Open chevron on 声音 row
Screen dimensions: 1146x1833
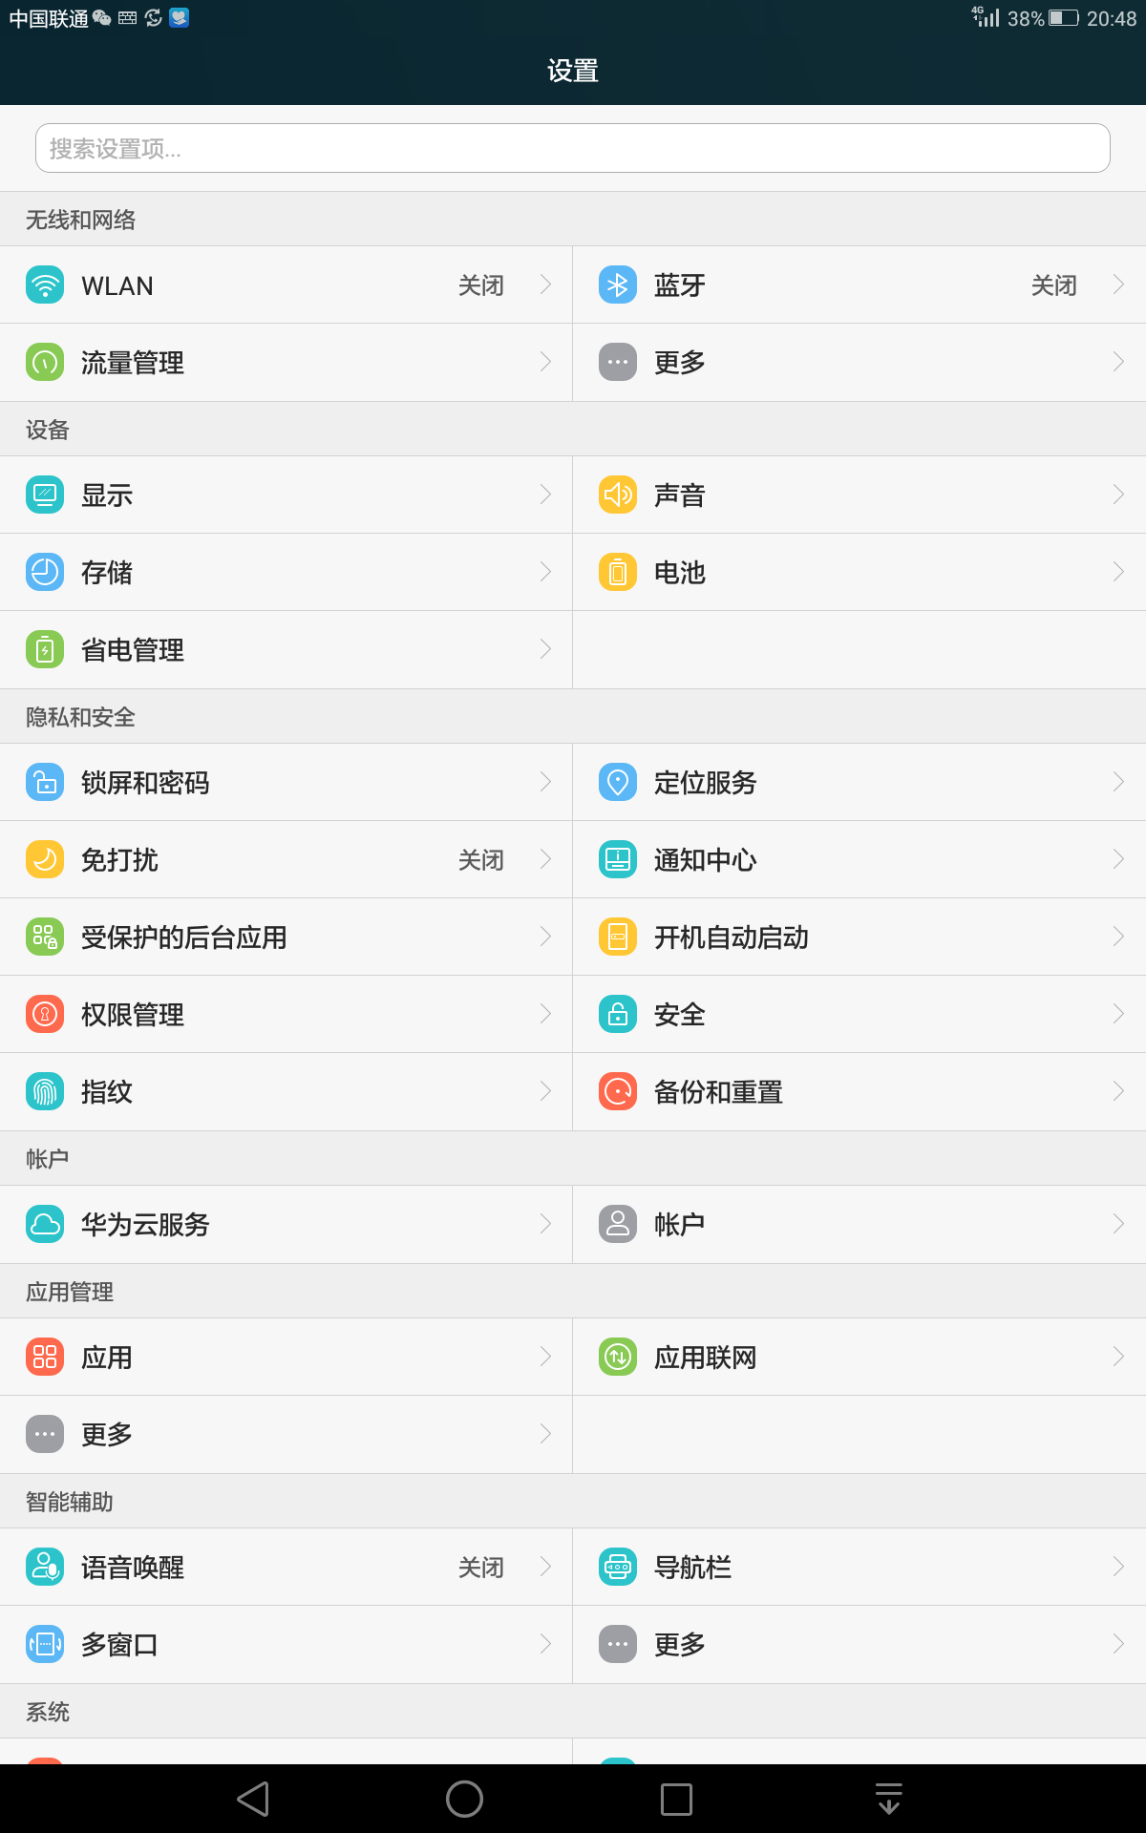click(1119, 495)
